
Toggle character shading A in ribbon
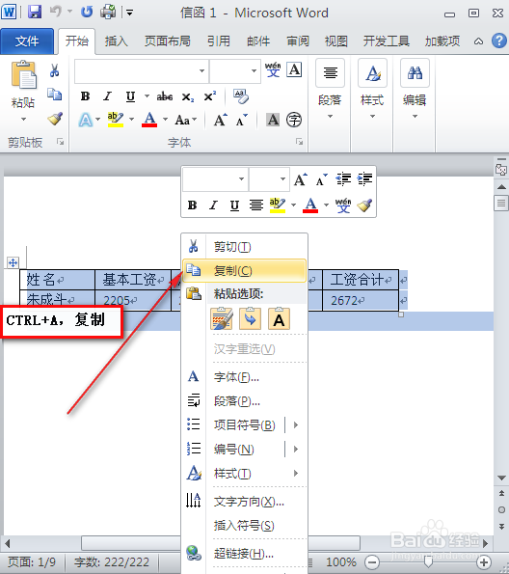(273, 120)
